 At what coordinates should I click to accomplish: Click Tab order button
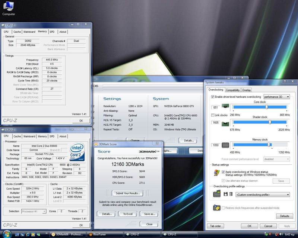pyautogui.click(x=215, y=226)
